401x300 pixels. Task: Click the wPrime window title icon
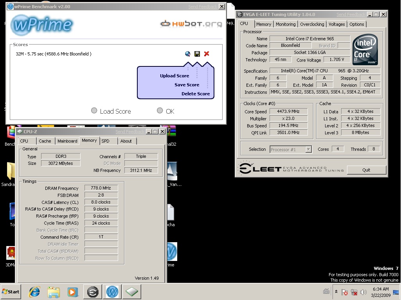[11, 6]
